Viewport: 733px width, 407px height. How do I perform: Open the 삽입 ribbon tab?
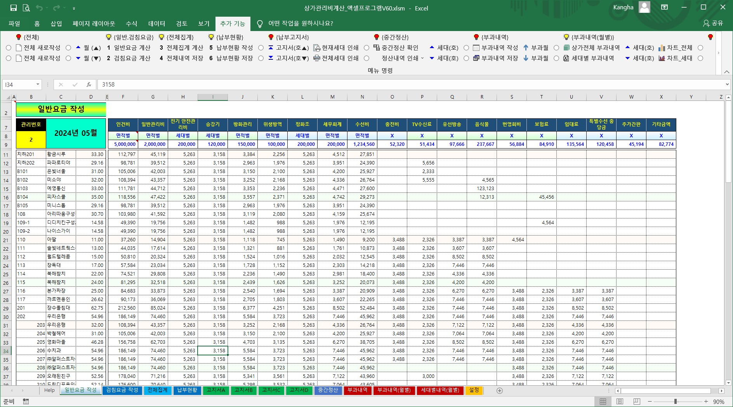tap(56, 24)
